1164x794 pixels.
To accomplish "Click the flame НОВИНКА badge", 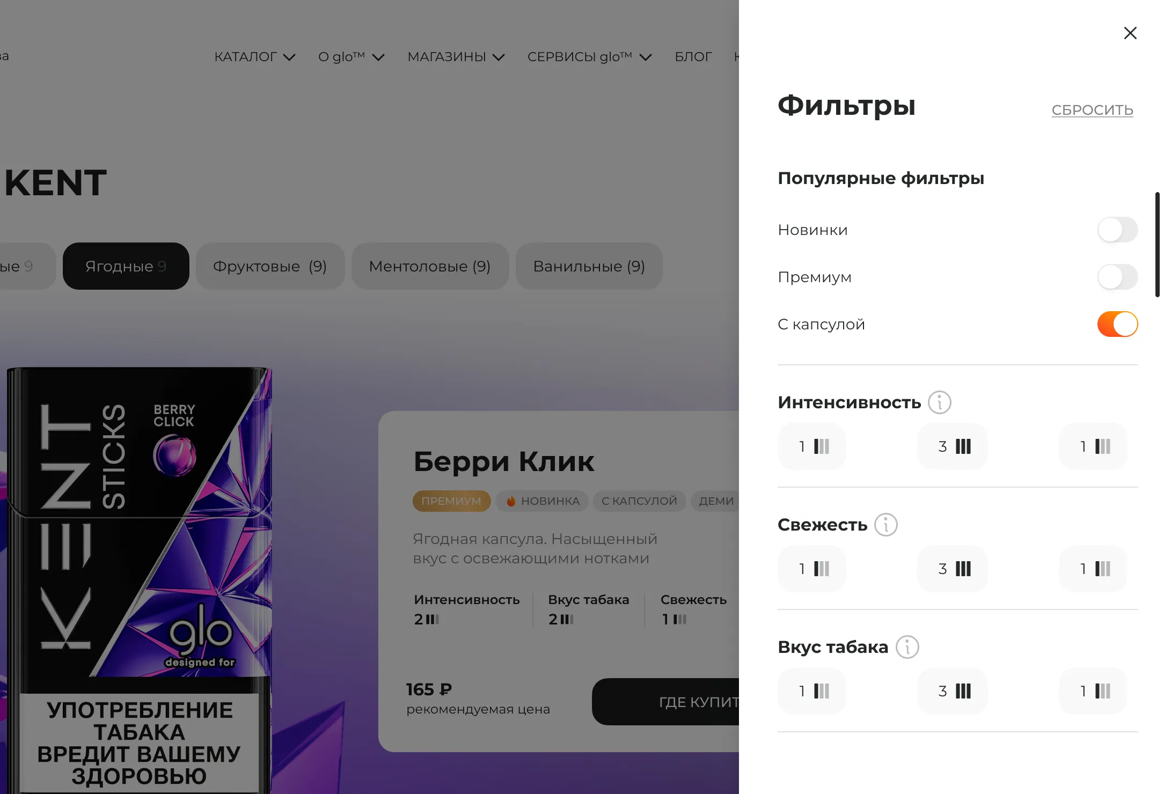I will (543, 501).
